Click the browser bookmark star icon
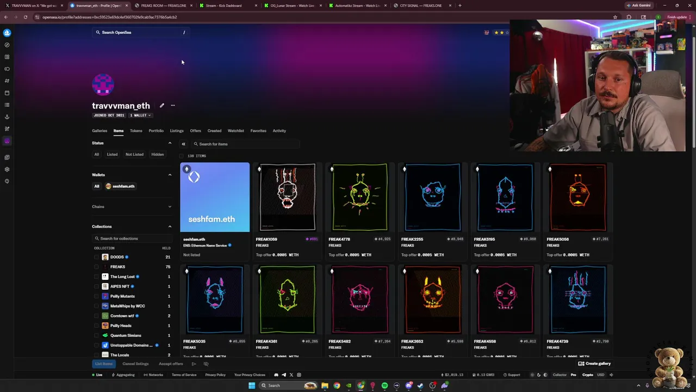The image size is (696, 392). (x=615, y=17)
